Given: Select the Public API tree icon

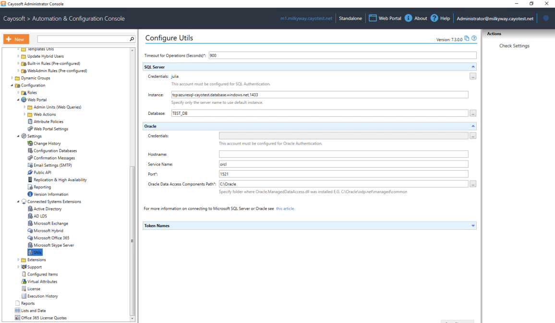Looking at the screenshot, I should [30, 173].
